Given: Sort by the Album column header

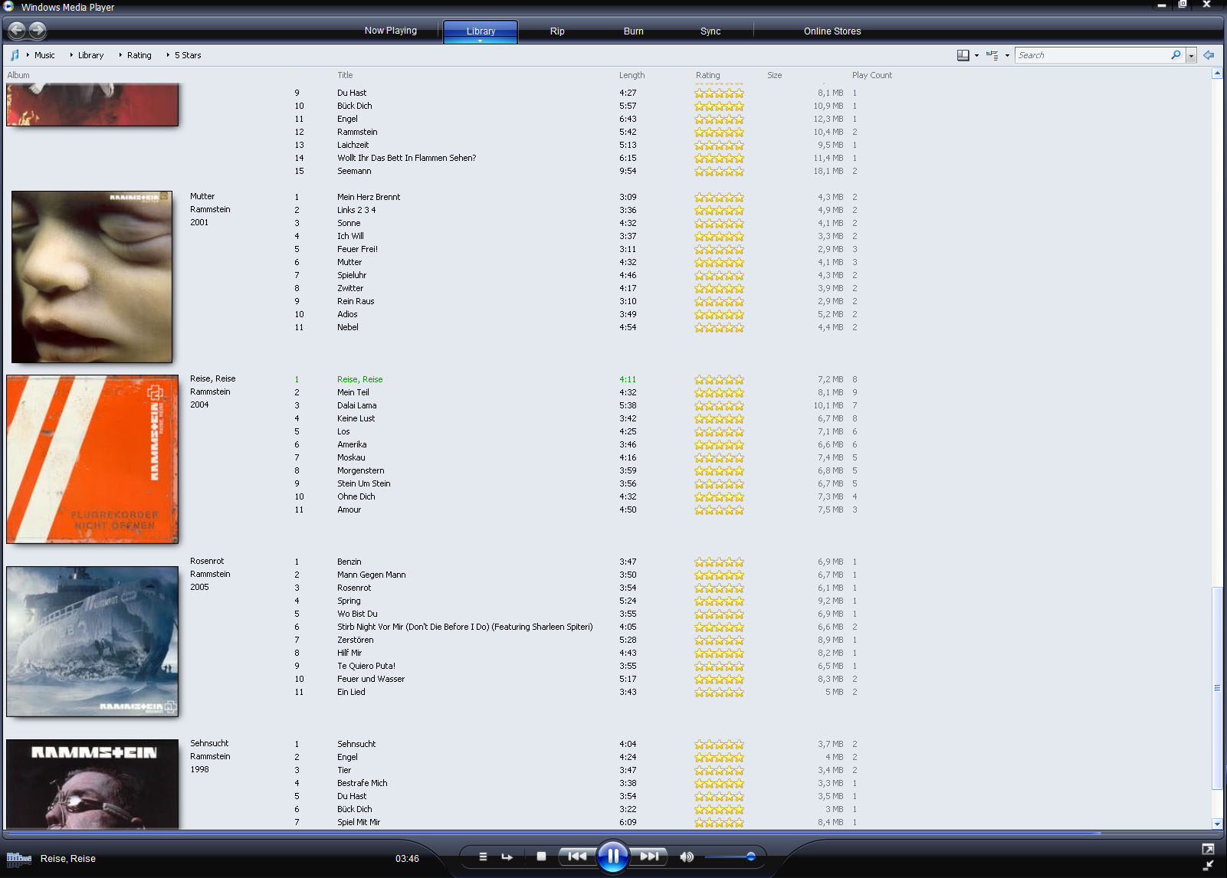Looking at the screenshot, I should pos(18,75).
